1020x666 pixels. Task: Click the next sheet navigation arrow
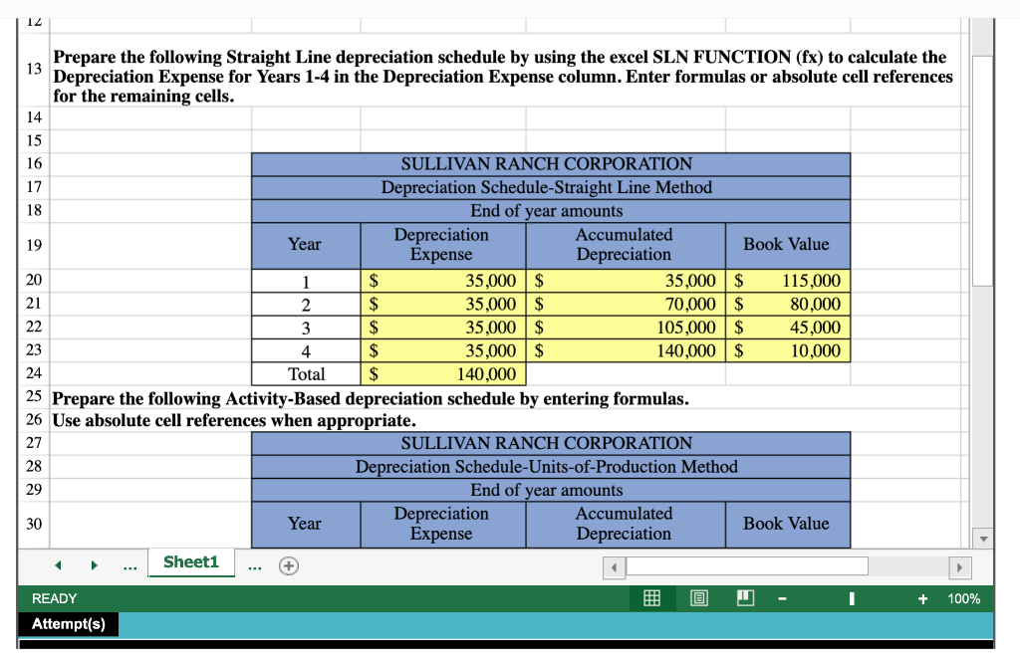tap(95, 564)
